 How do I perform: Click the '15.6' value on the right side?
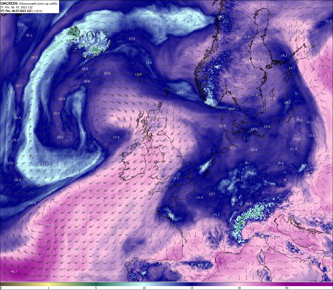point(311,136)
